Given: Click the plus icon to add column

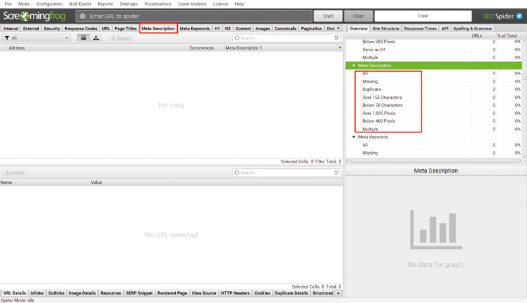Looking at the screenshot, I should coord(340,47).
